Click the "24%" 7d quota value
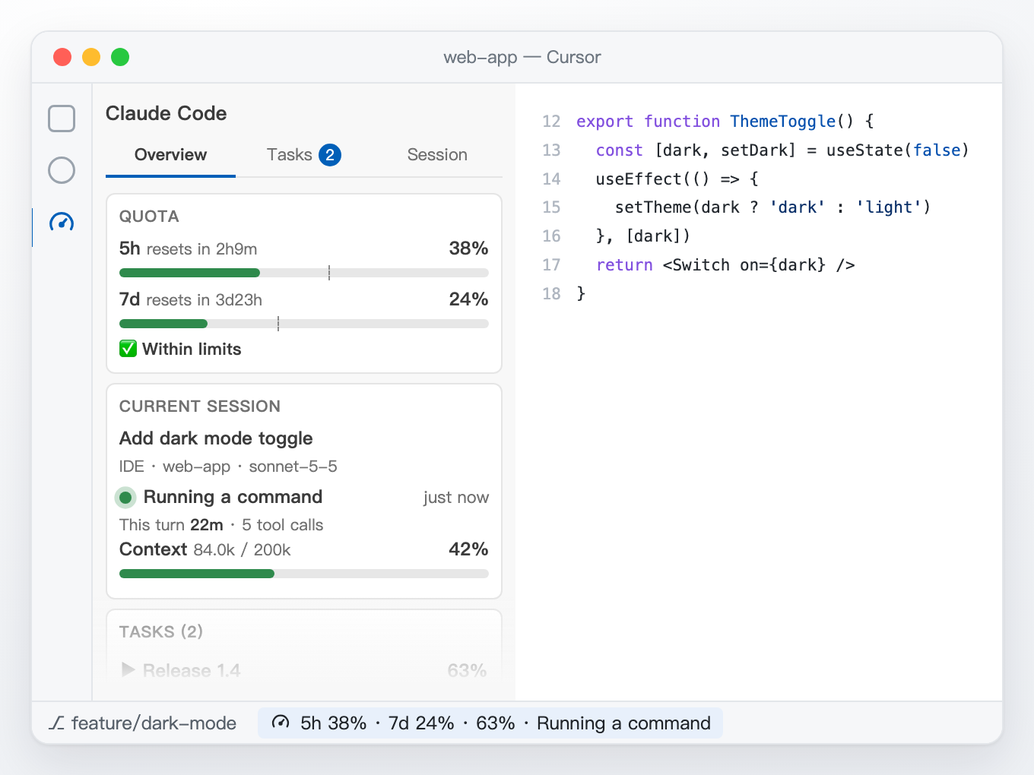Screen dimensions: 1034x775 coord(468,299)
